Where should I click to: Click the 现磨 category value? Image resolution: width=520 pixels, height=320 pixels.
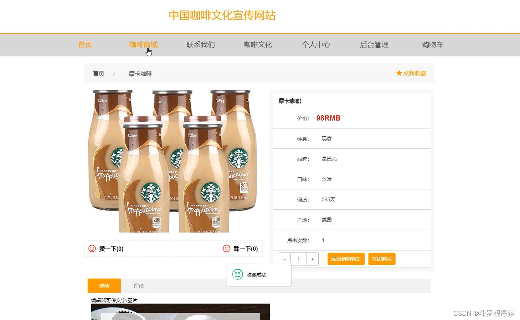coord(326,138)
